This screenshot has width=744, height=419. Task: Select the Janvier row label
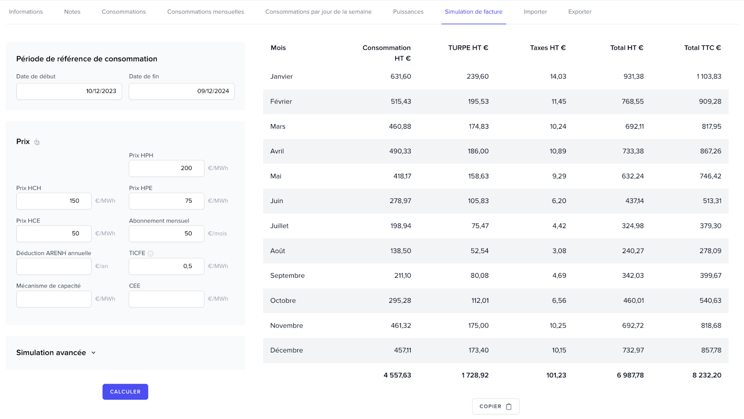pyautogui.click(x=281, y=77)
